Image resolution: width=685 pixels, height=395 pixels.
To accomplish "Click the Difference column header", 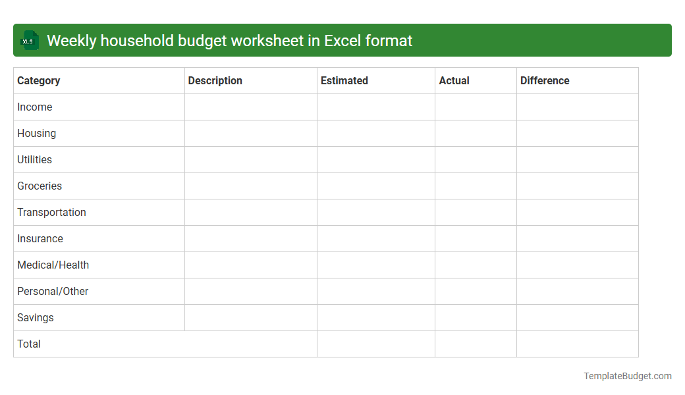I will pos(545,80).
